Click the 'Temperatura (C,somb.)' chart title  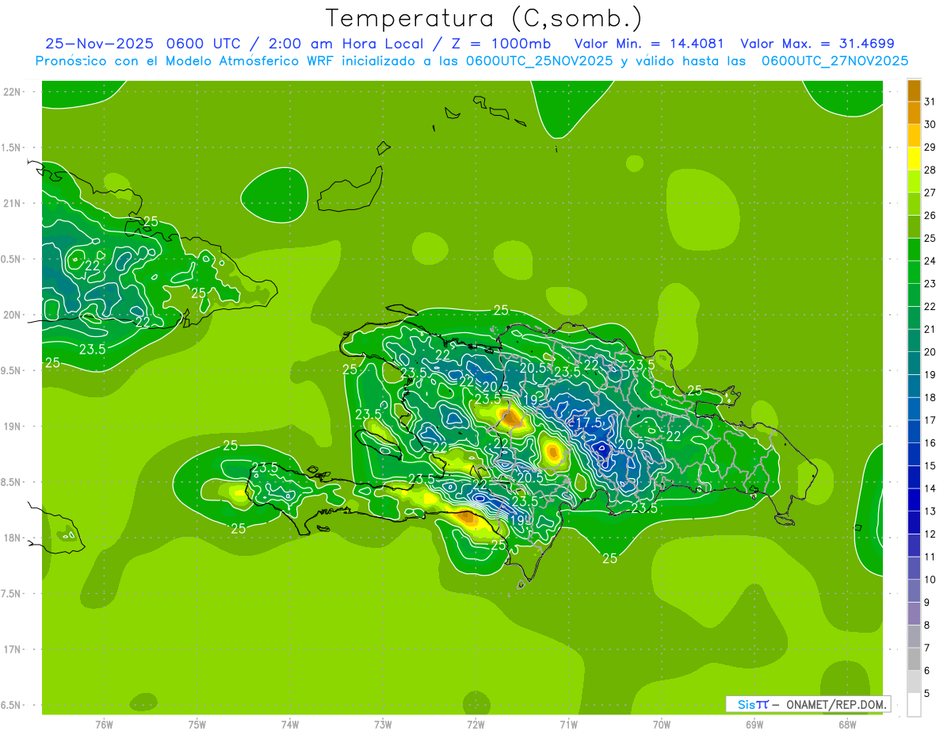coord(484,18)
